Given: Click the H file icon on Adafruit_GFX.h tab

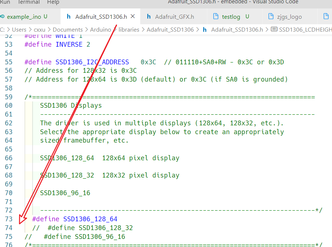Looking at the screenshot, I should (149, 16).
